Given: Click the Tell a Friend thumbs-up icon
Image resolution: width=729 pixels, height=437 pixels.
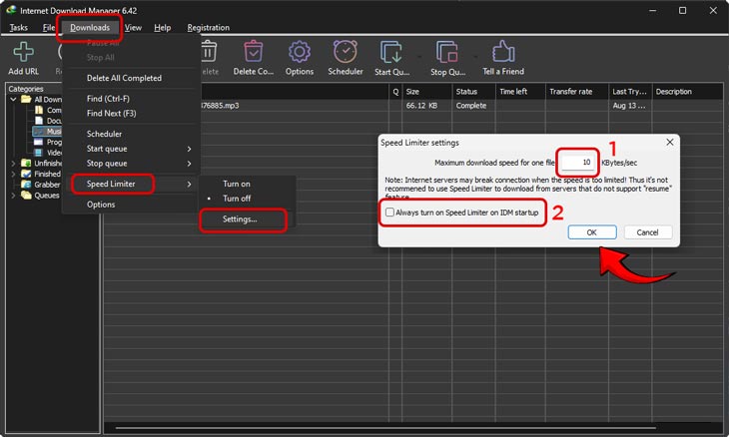Looking at the screenshot, I should [503, 53].
